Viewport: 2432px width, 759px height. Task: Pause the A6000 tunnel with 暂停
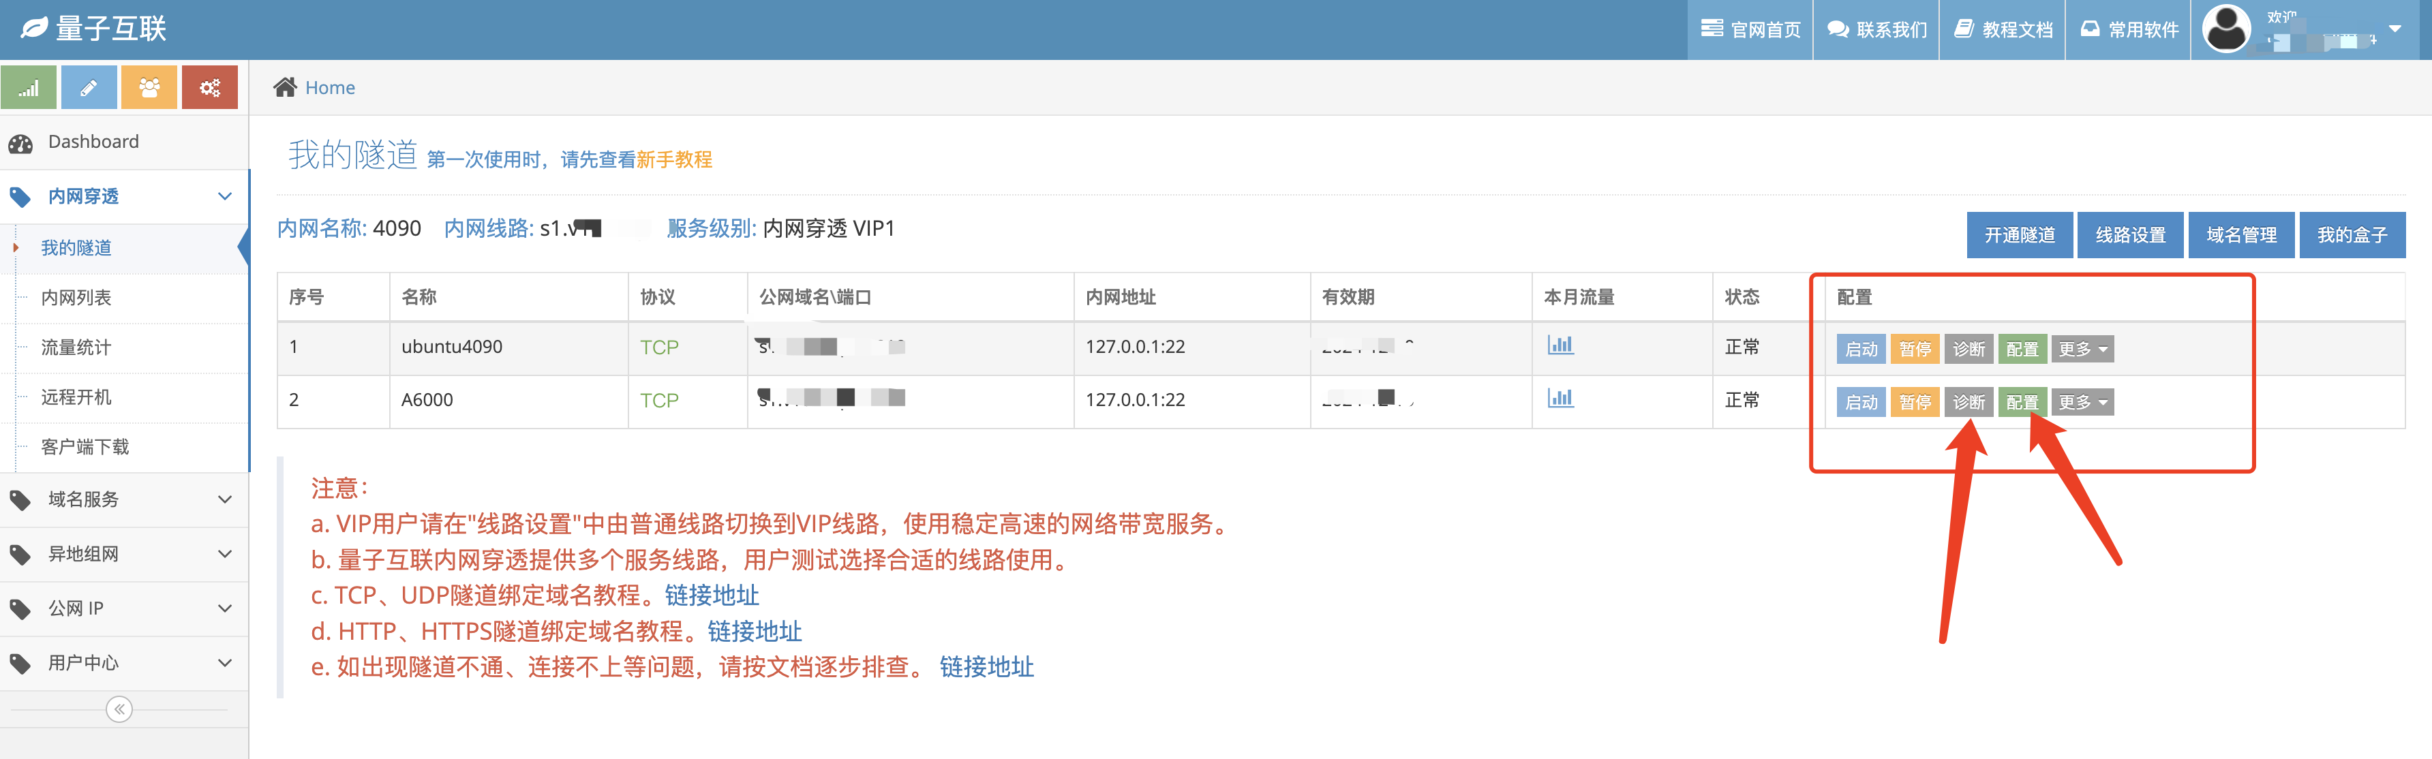(1915, 402)
